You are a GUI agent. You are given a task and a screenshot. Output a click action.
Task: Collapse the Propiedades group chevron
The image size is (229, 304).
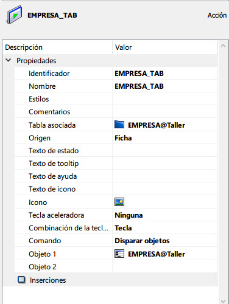point(9,60)
